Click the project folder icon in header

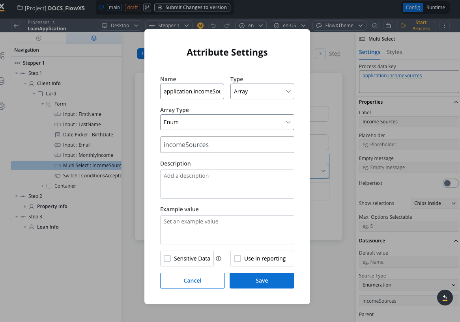click(x=20, y=7)
